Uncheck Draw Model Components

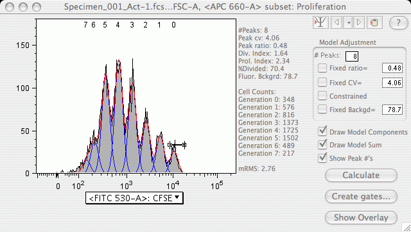(322, 131)
